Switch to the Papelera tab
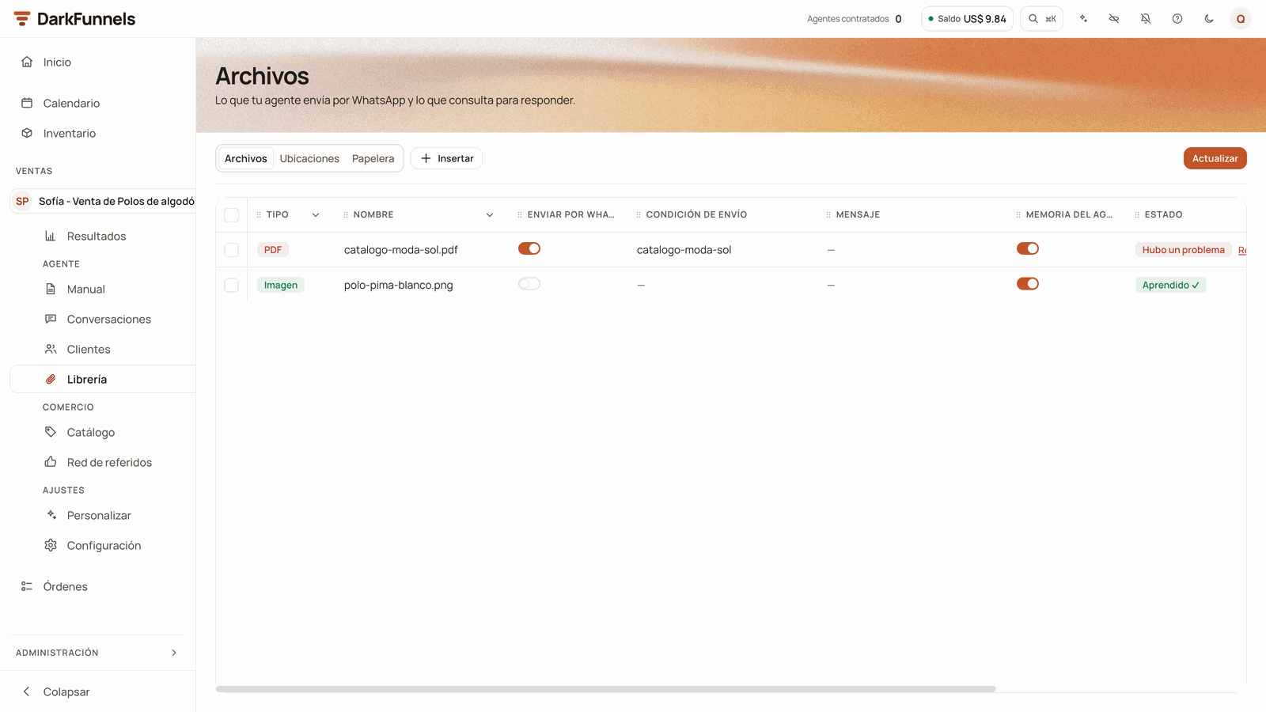 [373, 158]
